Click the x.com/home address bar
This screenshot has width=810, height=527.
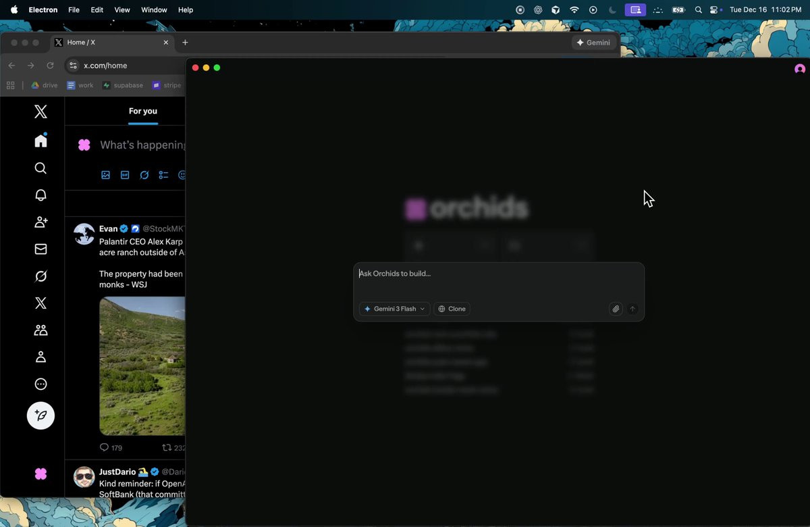coord(125,66)
